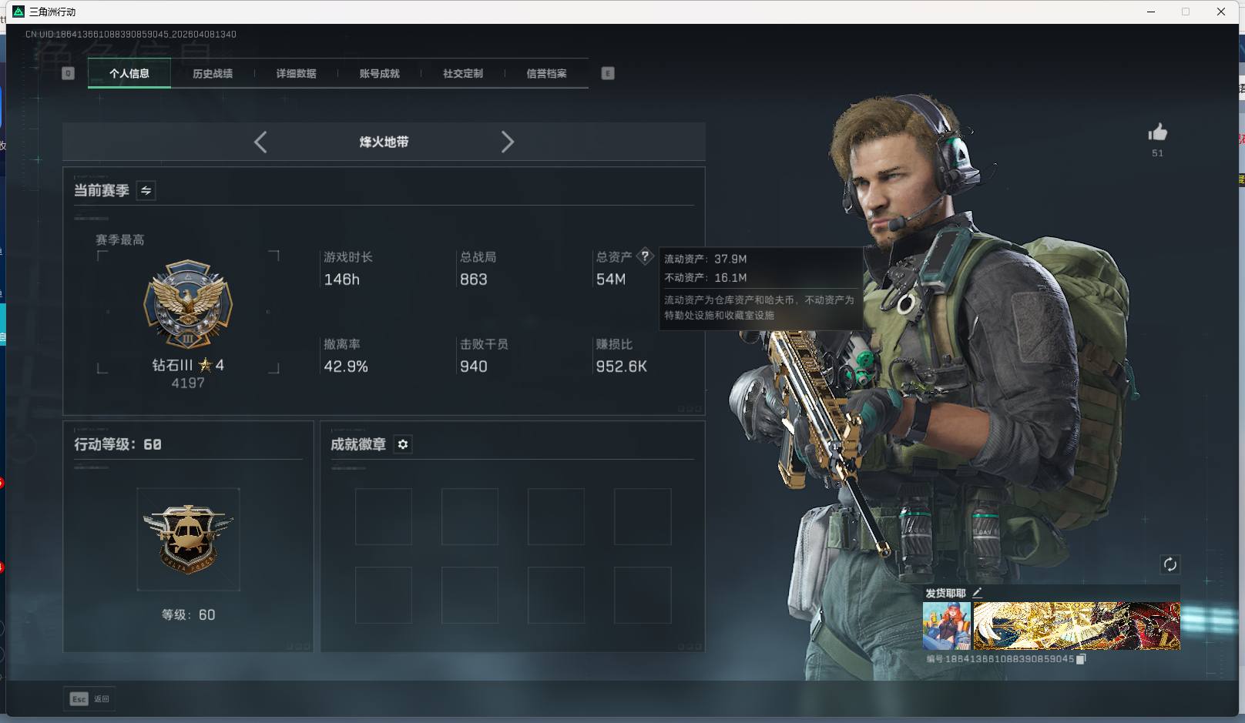Click the swap icon next to 当前赛季
The width and height of the screenshot is (1245, 723).
145,190
